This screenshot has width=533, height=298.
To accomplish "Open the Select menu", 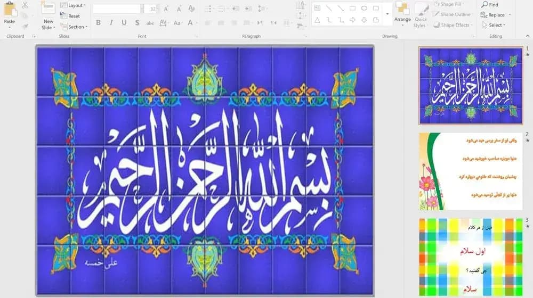I will coord(494,25).
